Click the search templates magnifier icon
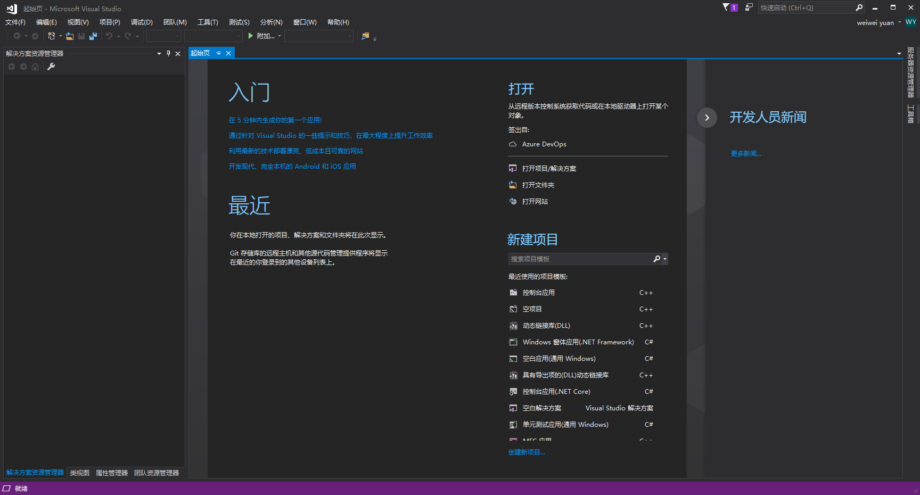The width and height of the screenshot is (920, 495). pyautogui.click(x=657, y=259)
